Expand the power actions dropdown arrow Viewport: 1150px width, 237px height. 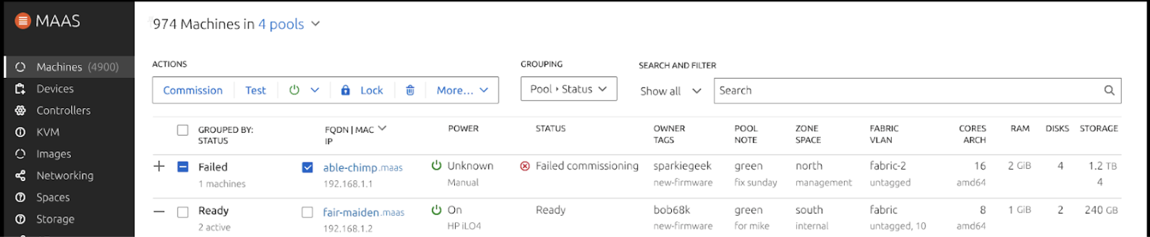tap(315, 90)
